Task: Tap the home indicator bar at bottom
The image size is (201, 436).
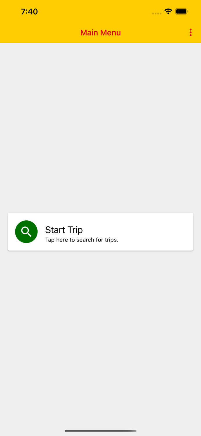Action: (100, 431)
